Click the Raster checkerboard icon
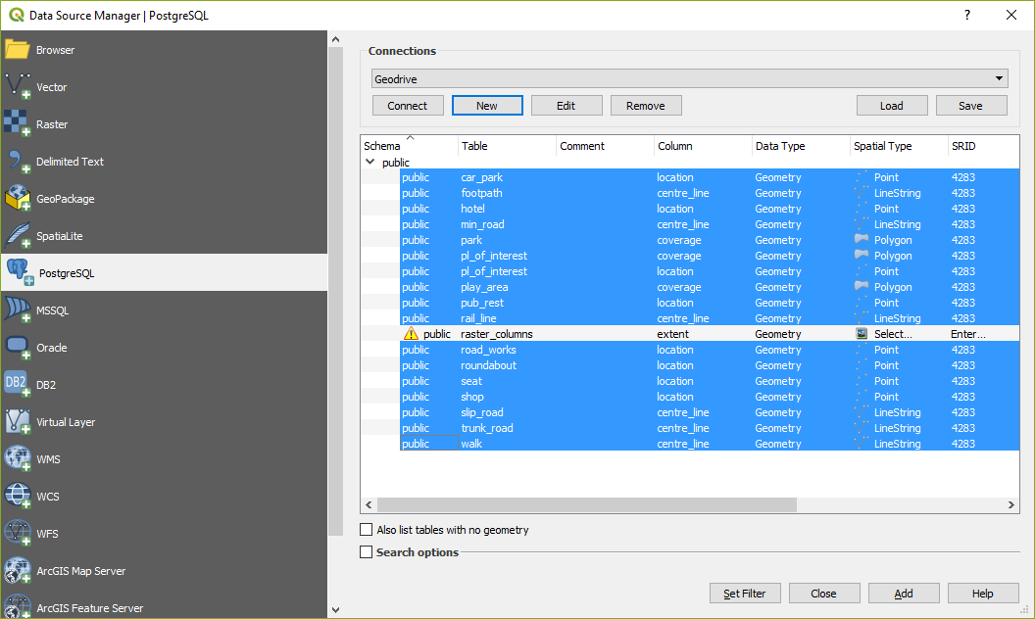Image resolution: width=1035 pixels, height=619 pixels. coord(18,123)
